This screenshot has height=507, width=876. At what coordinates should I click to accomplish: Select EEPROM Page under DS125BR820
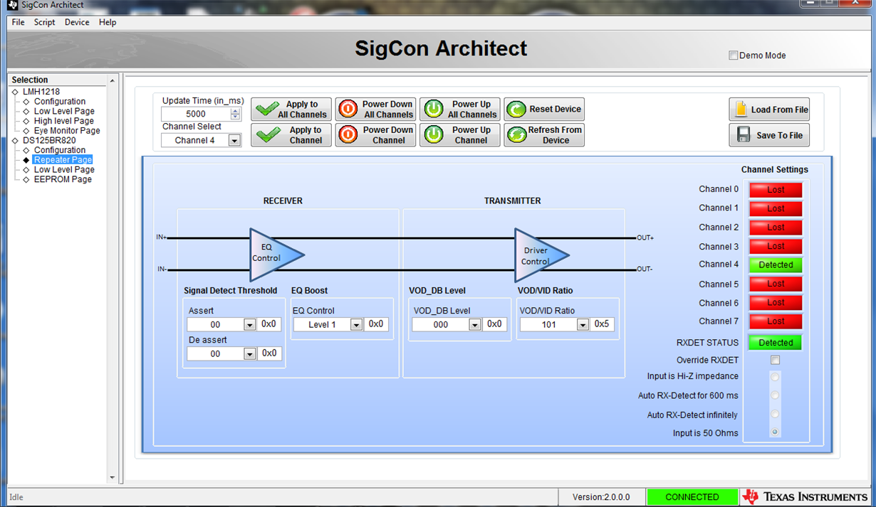click(x=63, y=179)
